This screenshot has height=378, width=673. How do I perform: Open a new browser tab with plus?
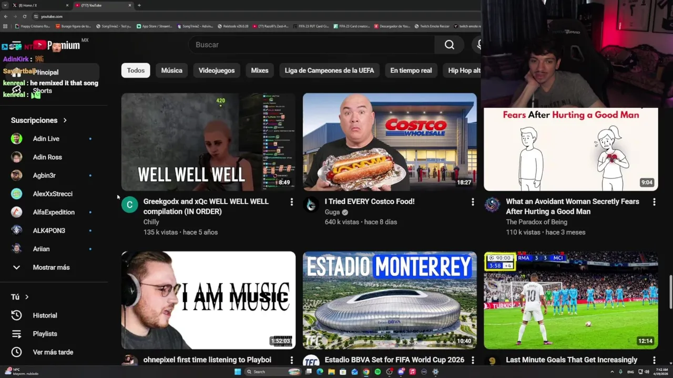pyautogui.click(x=139, y=5)
